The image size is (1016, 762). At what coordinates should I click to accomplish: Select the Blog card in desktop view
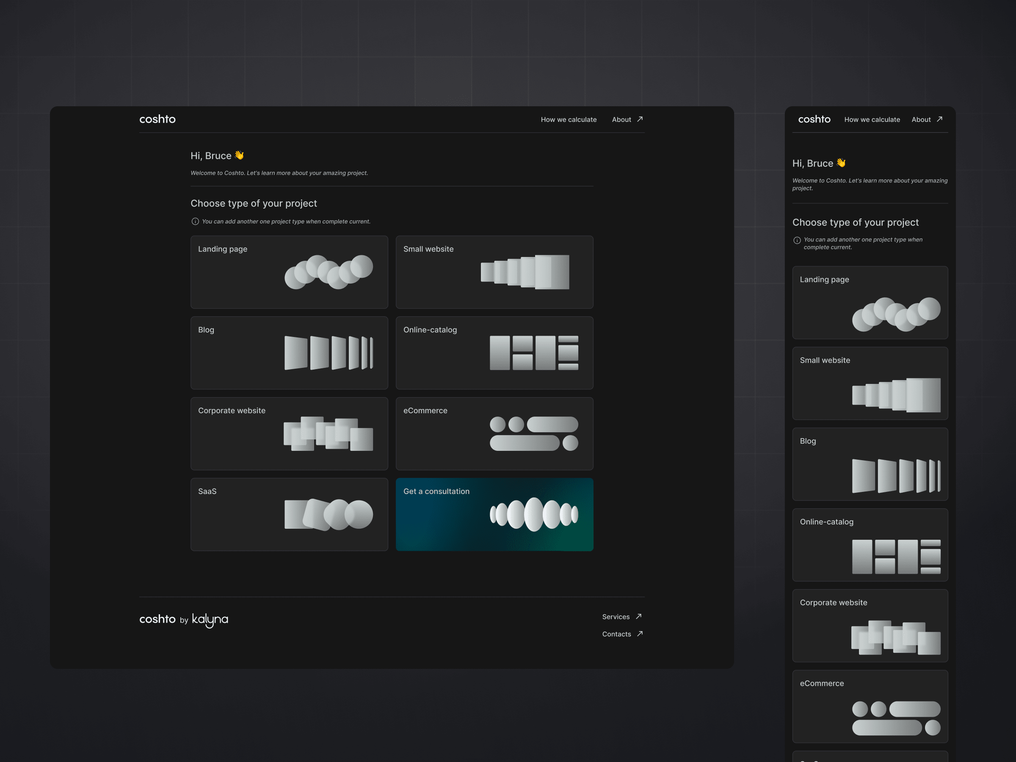[290, 353]
